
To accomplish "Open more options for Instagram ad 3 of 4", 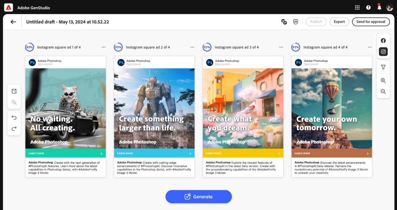I will click(x=281, y=47).
